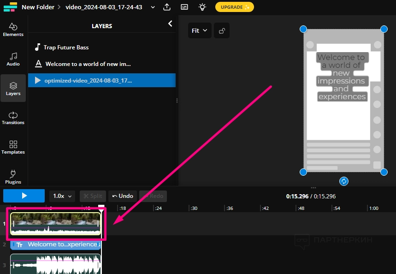Select the Trap Future Bass layer
The image size is (396, 274).
point(102,47)
